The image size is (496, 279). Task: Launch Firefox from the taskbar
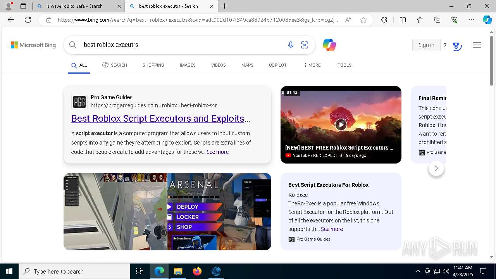(197, 271)
